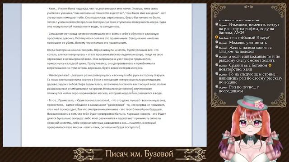Click the sunglasses emoji after "Сравни ее с бетоном"
The height and width of the screenshot is (162, 289).
click(x=270, y=65)
